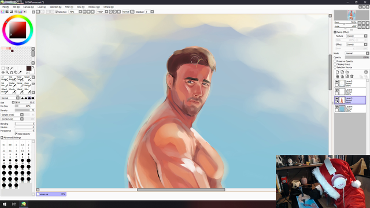
Task: Select the sharpest brush edge shape
Action: point(22,98)
